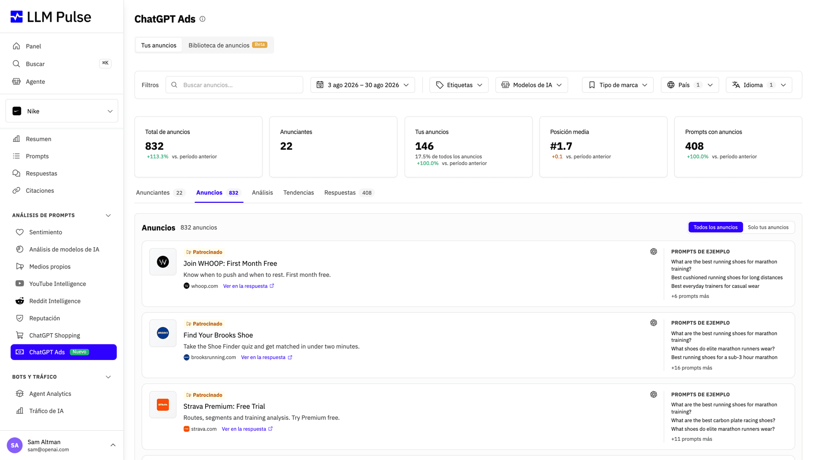Click external link icon on Brooks ad
Image resolution: width=813 pixels, height=460 pixels.
(x=290, y=357)
